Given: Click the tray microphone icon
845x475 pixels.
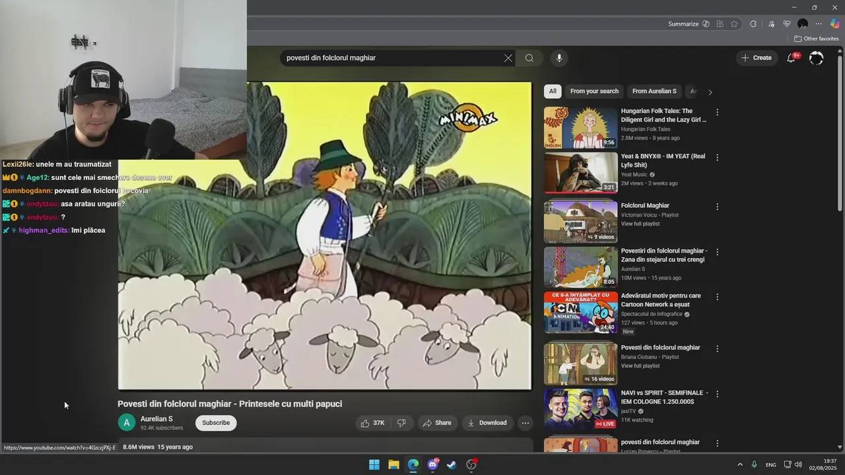Looking at the screenshot, I should pos(754,464).
